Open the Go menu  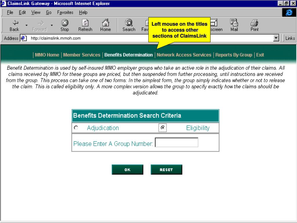[x=49, y=12]
